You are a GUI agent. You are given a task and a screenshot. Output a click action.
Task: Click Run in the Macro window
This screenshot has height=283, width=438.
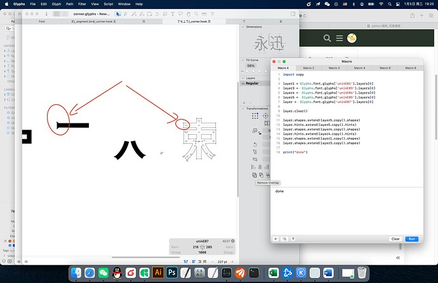[412, 239]
